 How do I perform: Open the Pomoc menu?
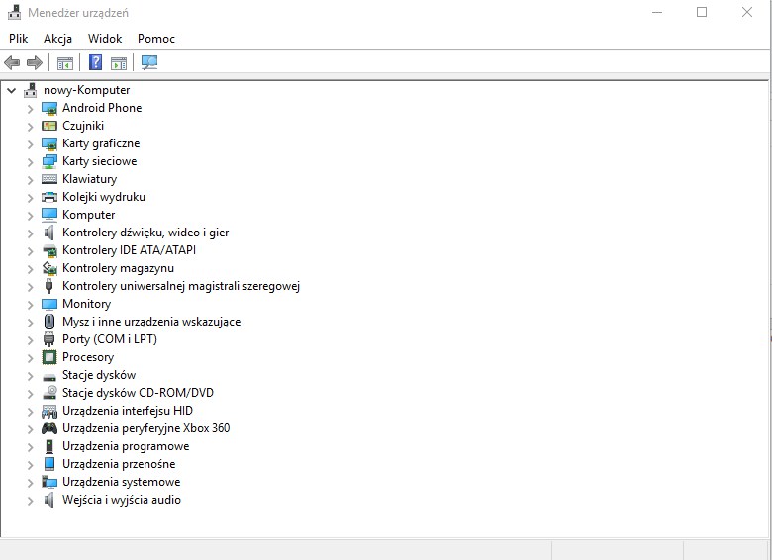click(156, 39)
